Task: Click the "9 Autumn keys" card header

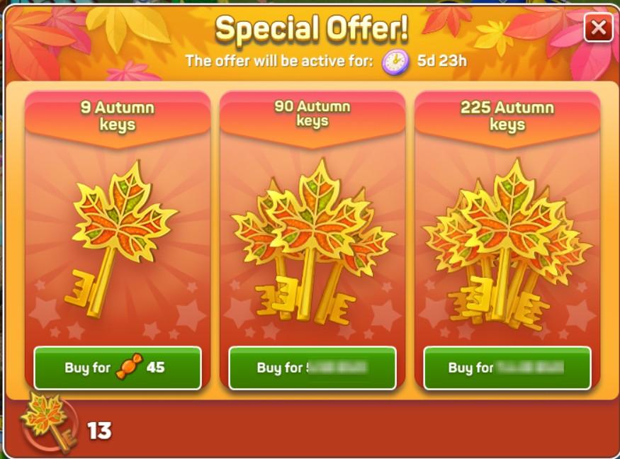Action: coord(118,115)
